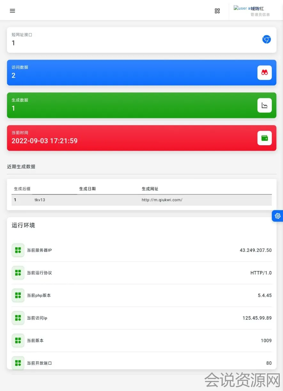Click the icon beside 当前访问ip
Screen dimensions: 283x391
pyautogui.click(x=18, y=318)
